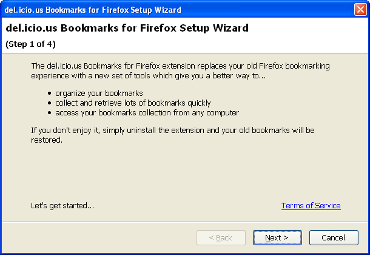Click the bullet dot before "access your bookmarks"
The height and width of the screenshot is (255, 370).
(x=49, y=113)
